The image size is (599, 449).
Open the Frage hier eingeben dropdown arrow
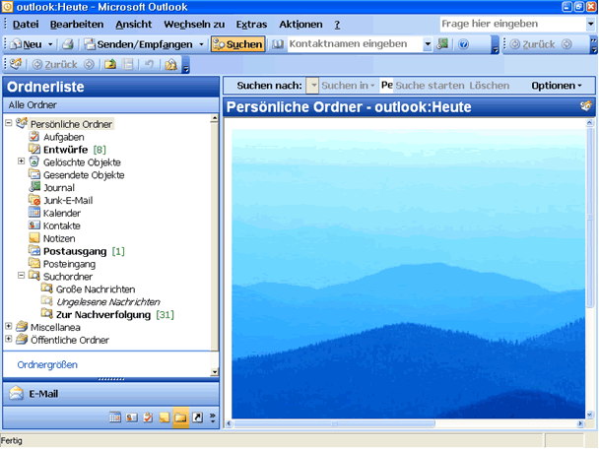pyautogui.click(x=590, y=24)
